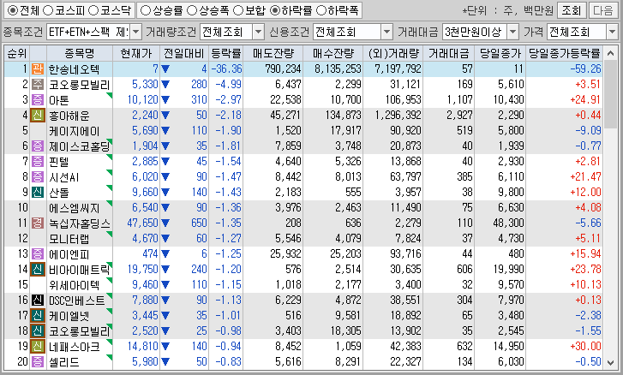
Task: Click the 다음 button
Action: pos(603,10)
